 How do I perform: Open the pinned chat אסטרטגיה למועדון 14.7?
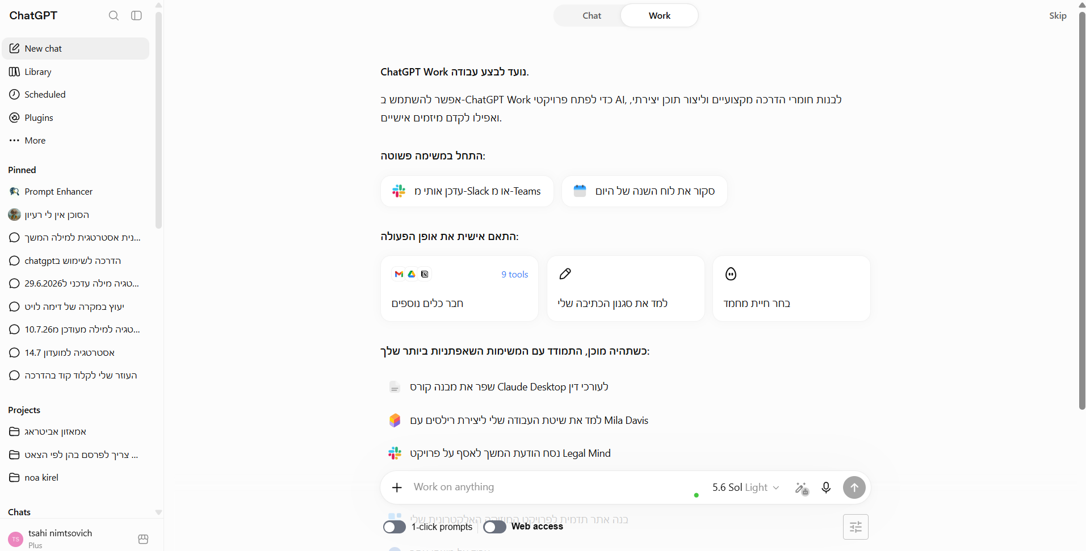76,353
